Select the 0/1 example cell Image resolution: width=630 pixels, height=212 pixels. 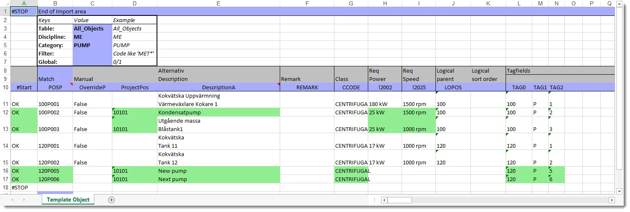point(134,62)
